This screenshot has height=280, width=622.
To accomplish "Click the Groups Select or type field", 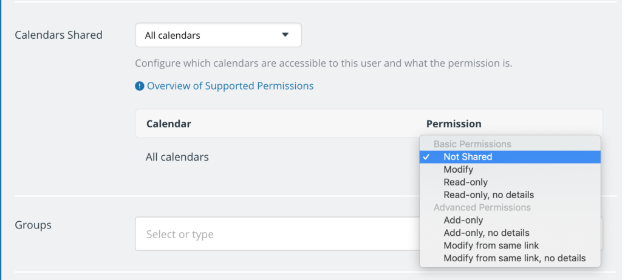I will tap(277, 234).
